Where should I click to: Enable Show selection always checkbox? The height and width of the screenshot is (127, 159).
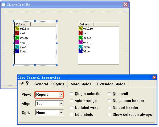pyautogui.click(x=109, y=114)
